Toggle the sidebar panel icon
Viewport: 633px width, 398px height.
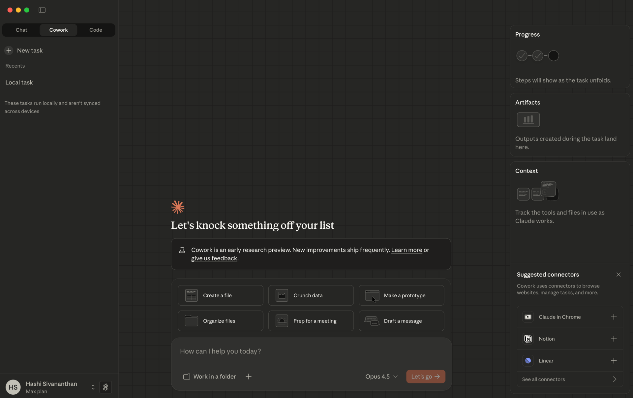click(42, 10)
